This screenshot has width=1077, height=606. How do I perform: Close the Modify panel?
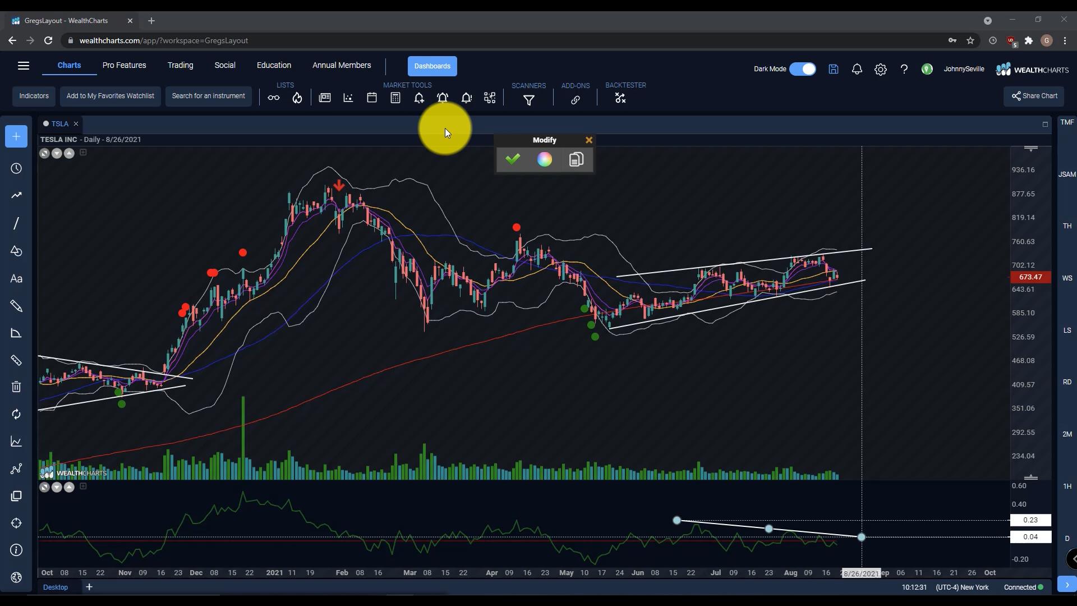(589, 140)
